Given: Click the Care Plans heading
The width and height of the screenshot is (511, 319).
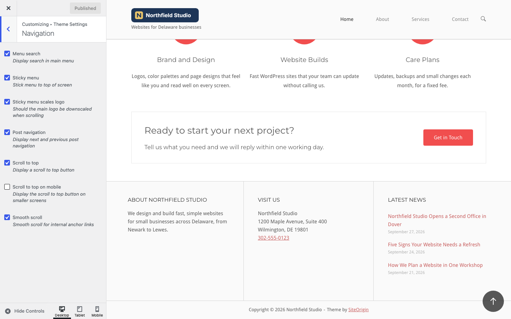Looking at the screenshot, I should tap(423, 60).
